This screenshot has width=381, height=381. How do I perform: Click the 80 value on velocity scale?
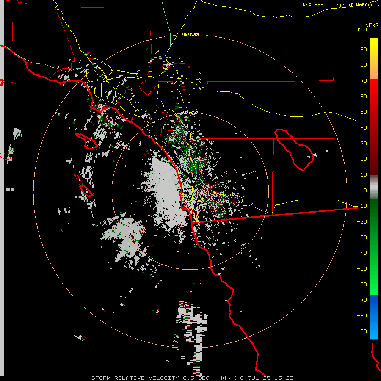(x=364, y=65)
